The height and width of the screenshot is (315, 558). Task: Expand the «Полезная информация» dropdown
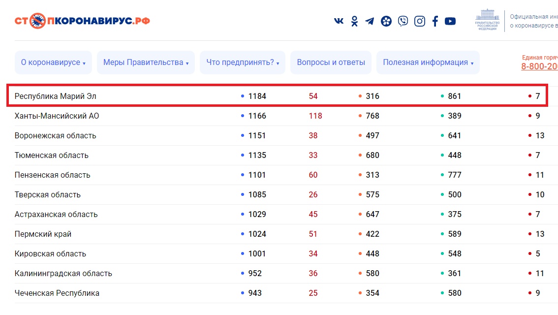click(x=428, y=63)
